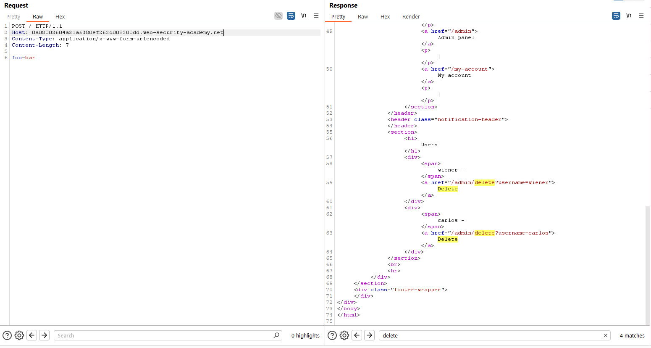Switch Request view to Pretty tab
The height and width of the screenshot is (348, 651).
pyautogui.click(x=13, y=17)
